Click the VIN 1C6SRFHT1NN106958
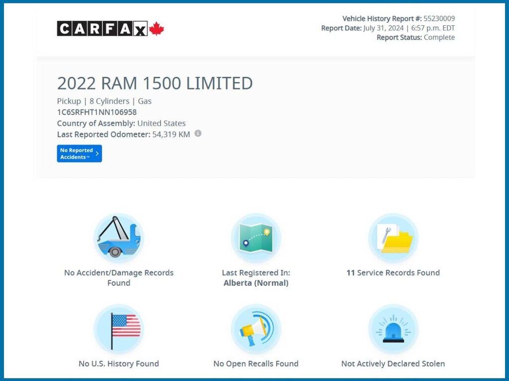 coord(97,112)
